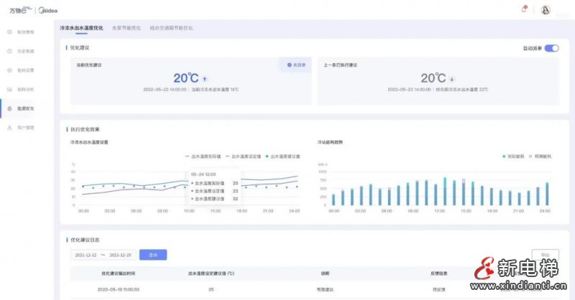Click the 用户管理 person icon in sidebar
Image resolution: width=575 pixels, height=300 pixels.
pyautogui.click(x=9, y=127)
